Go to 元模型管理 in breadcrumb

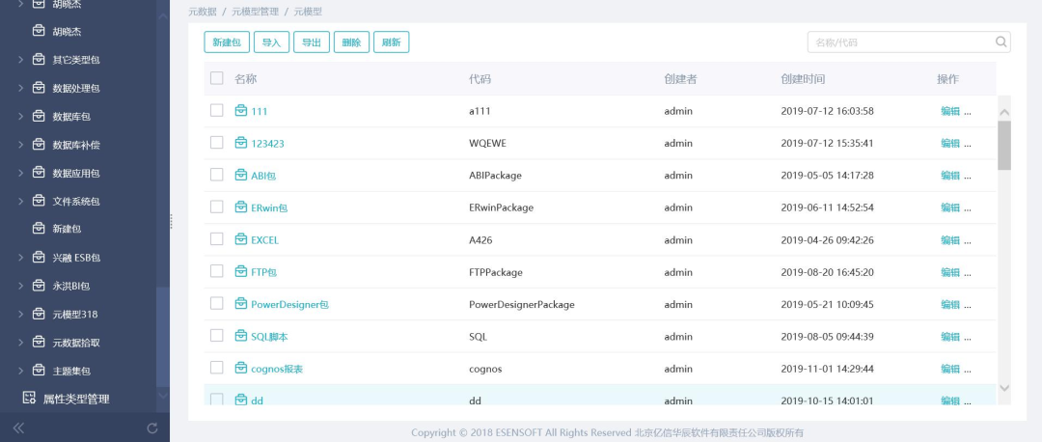256,12
